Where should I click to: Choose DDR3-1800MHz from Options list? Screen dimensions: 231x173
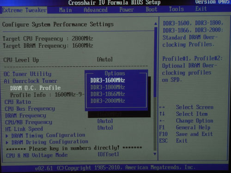click(x=108, y=87)
